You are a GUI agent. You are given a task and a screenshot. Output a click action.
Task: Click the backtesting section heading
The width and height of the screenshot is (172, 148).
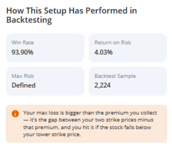pos(72,15)
